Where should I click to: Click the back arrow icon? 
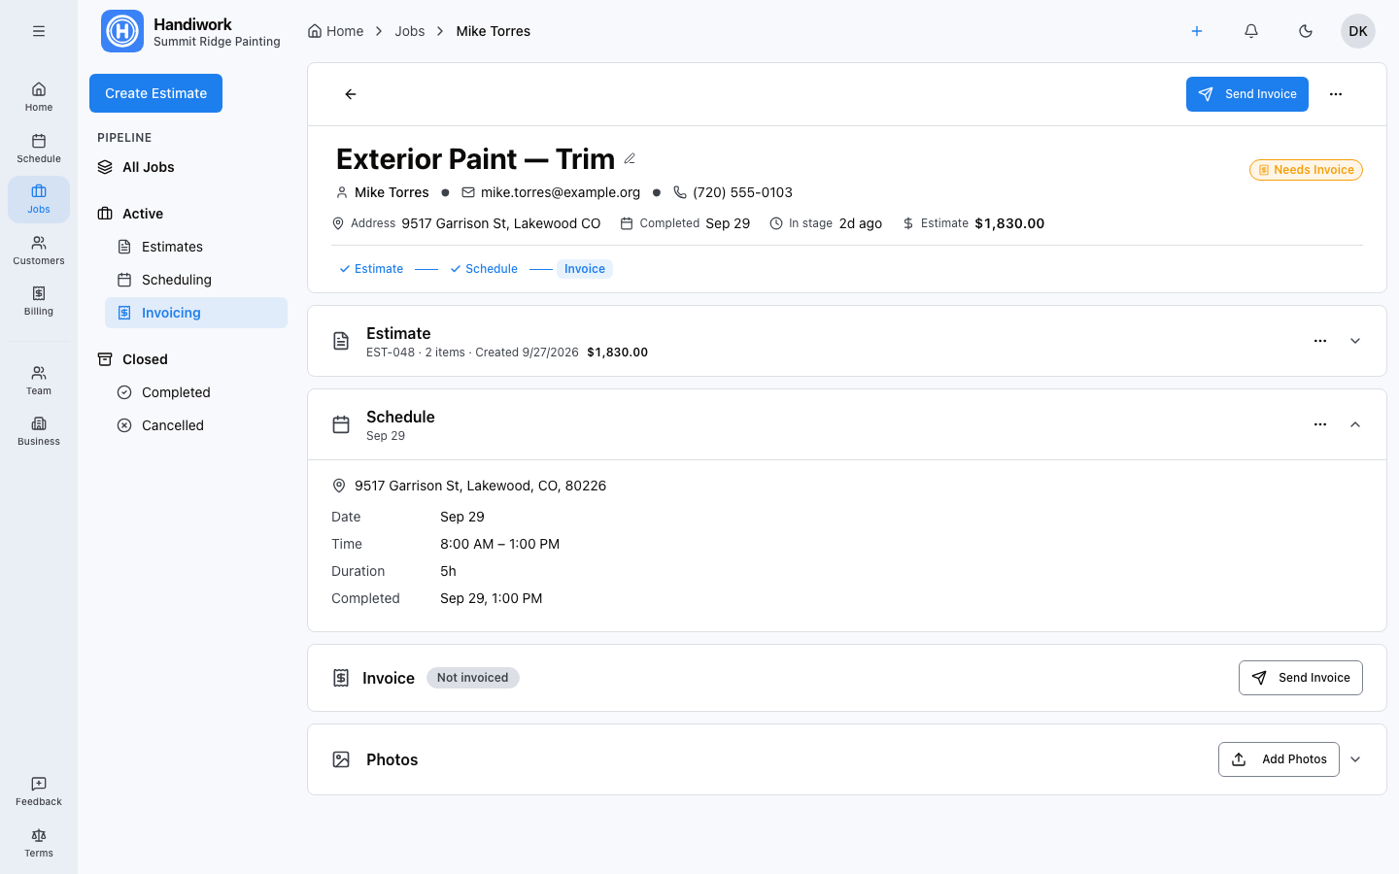point(351,94)
